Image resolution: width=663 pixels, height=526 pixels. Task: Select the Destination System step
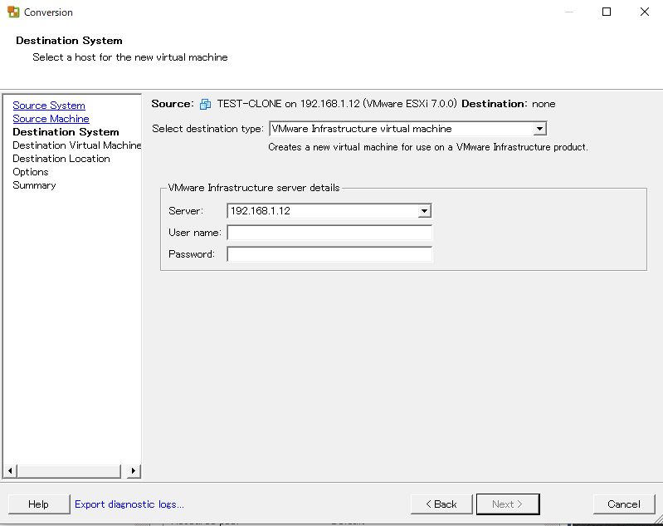(x=66, y=132)
